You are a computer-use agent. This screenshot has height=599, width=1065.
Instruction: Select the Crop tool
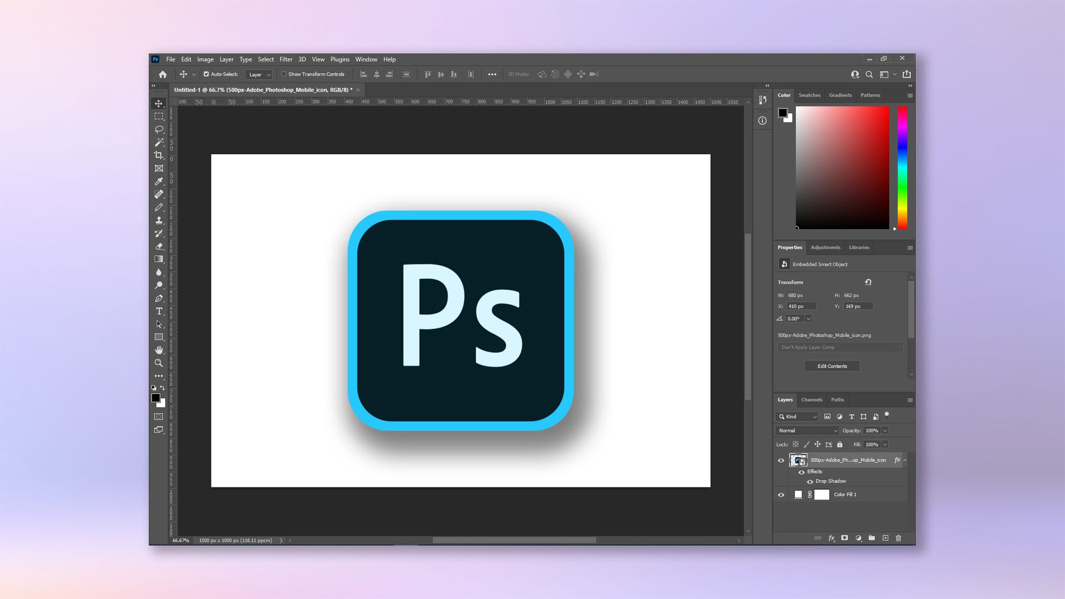pyautogui.click(x=159, y=156)
